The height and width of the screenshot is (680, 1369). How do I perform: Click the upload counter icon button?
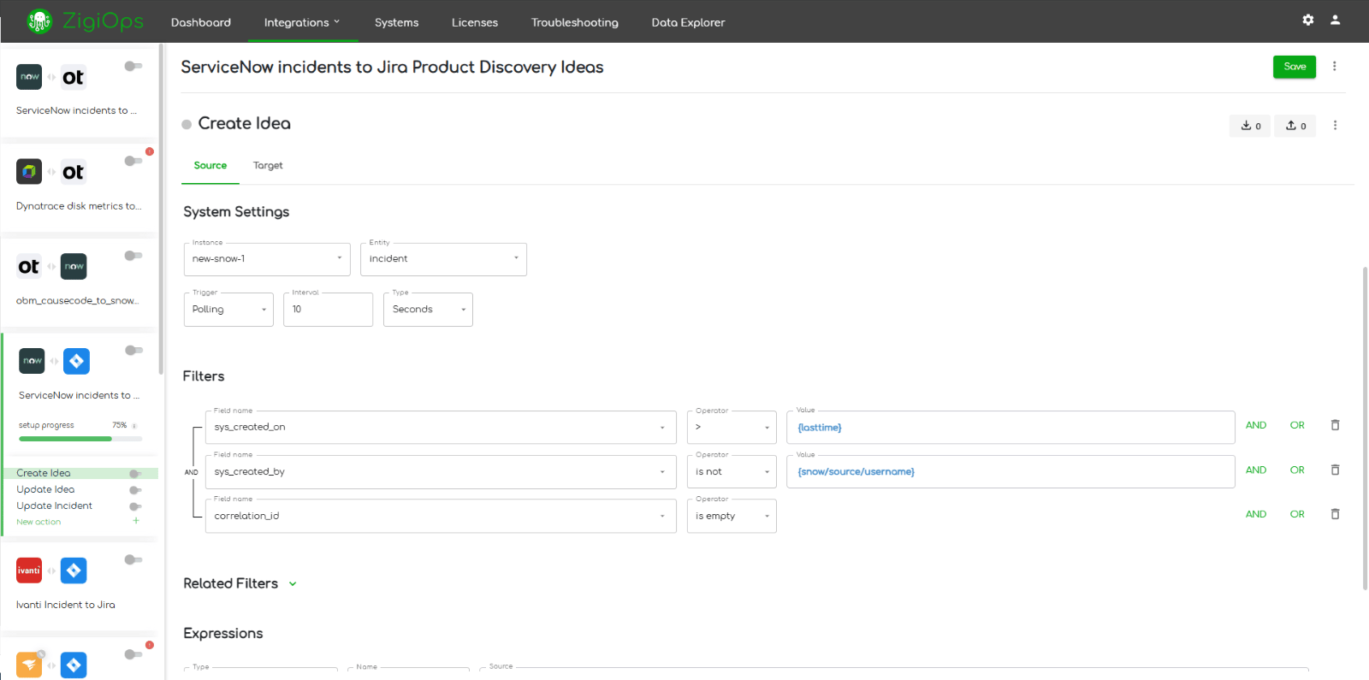(x=1295, y=126)
